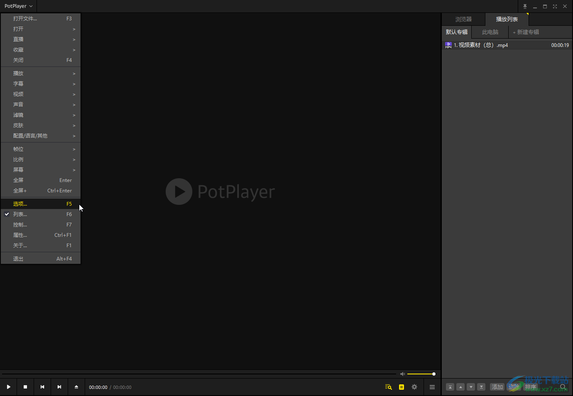Move item to bottom of playlist
Image resolution: width=573 pixels, height=396 pixels.
pyautogui.click(x=481, y=387)
